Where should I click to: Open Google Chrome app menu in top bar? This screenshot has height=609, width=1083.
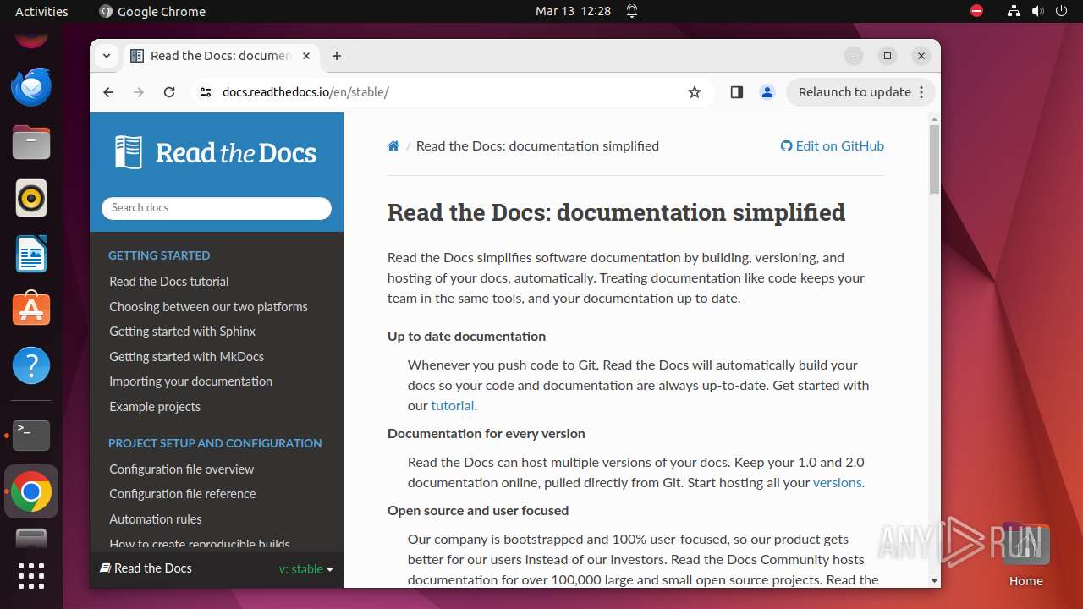click(x=152, y=11)
